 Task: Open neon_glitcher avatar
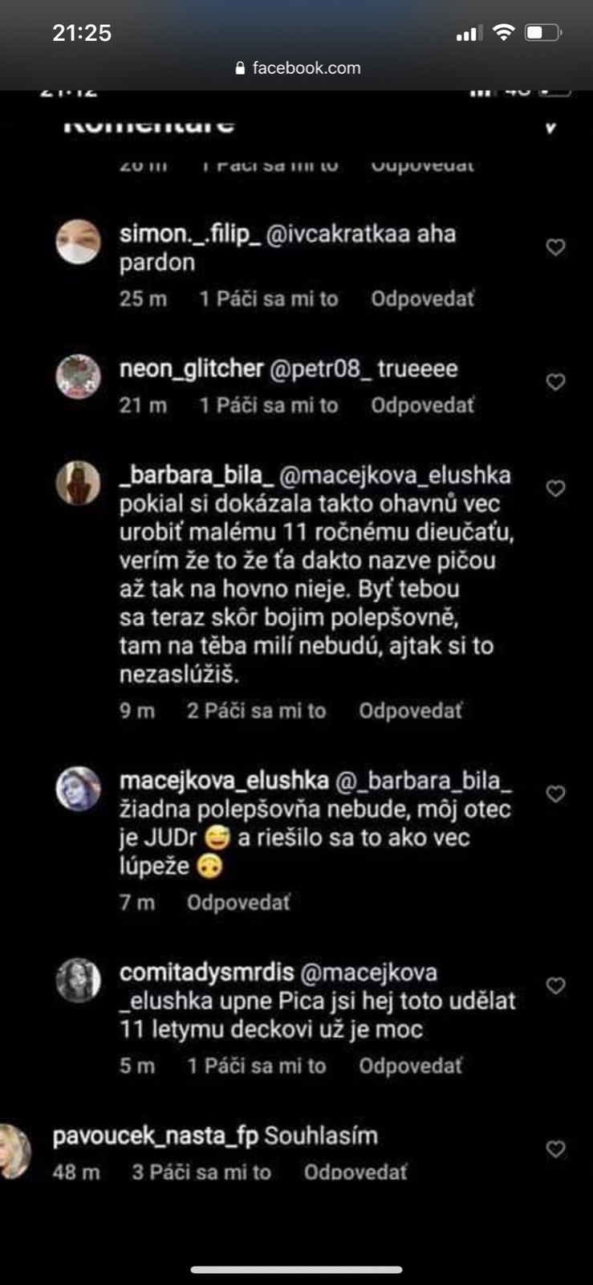click(78, 376)
